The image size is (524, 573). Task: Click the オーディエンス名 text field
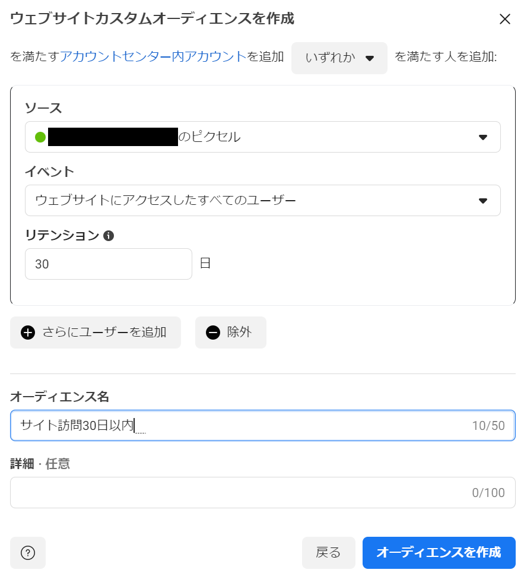coord(262,425)
